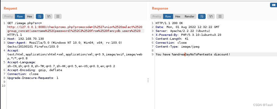Click 'Connection: close' in the Request
The image size is (277, 109).
click(x=23, y=74)
